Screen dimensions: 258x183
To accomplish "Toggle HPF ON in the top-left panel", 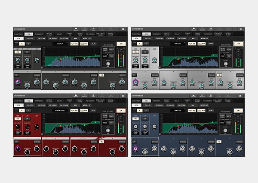I will [18, 52].
